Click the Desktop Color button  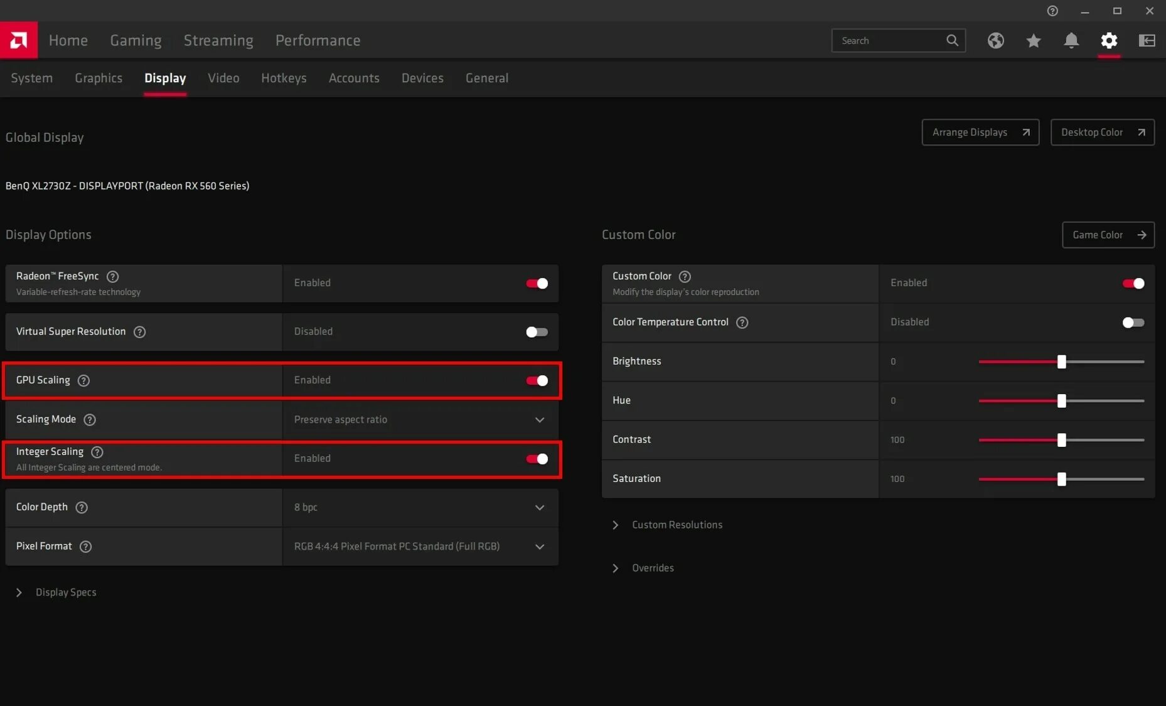[x=1103, y=132]
